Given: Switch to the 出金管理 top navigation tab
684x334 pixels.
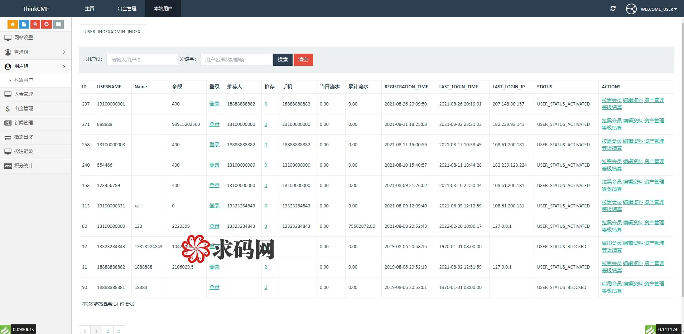Looking at the screenshot, I should pyautogui.click(x=127, y=9).
